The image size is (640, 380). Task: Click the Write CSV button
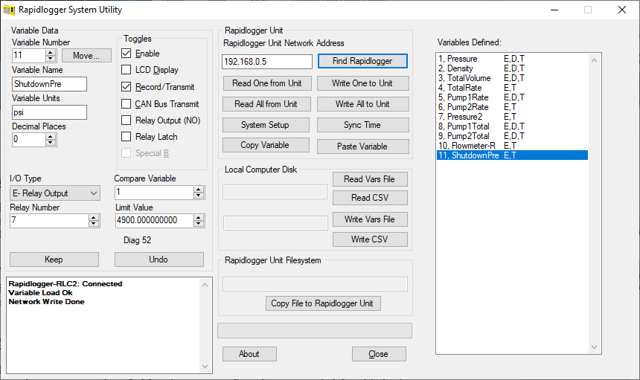pyautogui.click(x=370, y=239)
